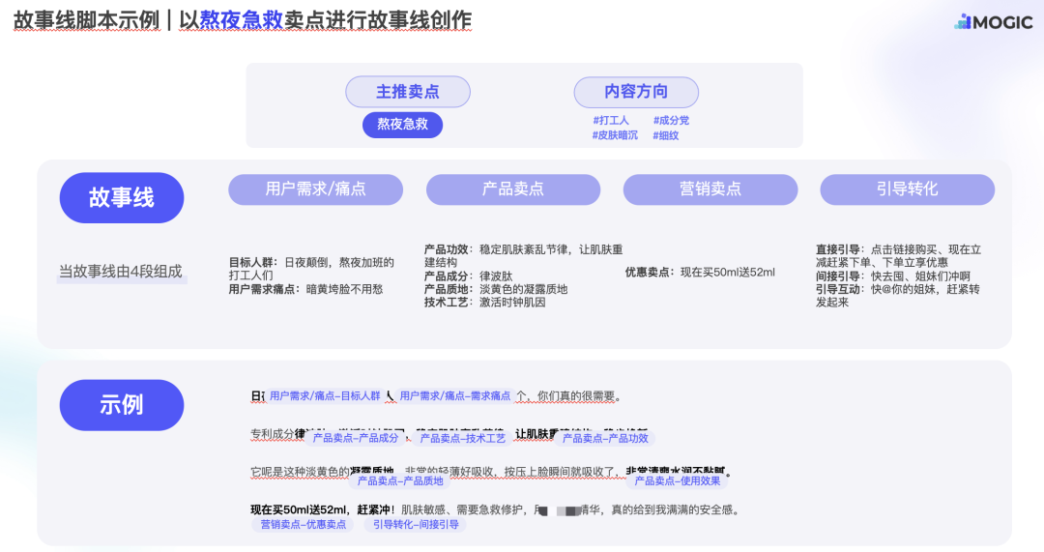Select the 产品卖点 column header
This screenshot has width=1044, height=552.
point(512,189)
